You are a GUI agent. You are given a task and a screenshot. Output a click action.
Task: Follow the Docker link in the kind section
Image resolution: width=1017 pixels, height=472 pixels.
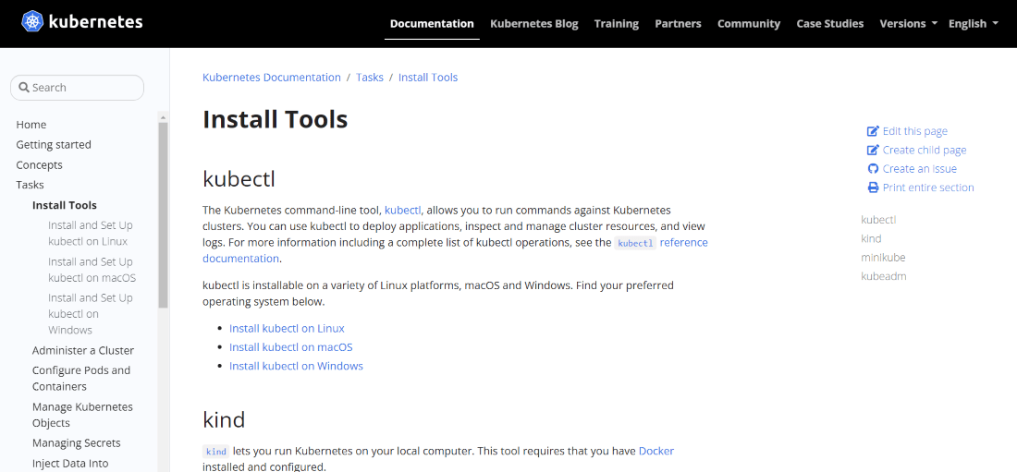pos(656,451)
